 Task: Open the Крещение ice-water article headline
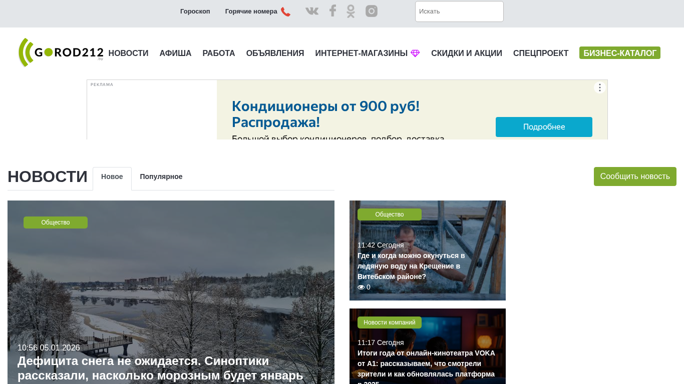pyautogui.click(x=411, y=266)
